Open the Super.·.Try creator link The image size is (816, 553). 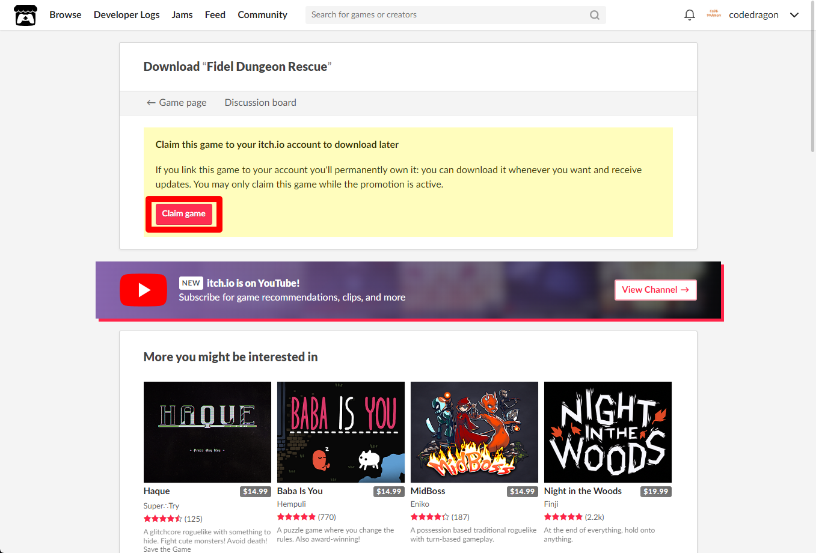161,506
